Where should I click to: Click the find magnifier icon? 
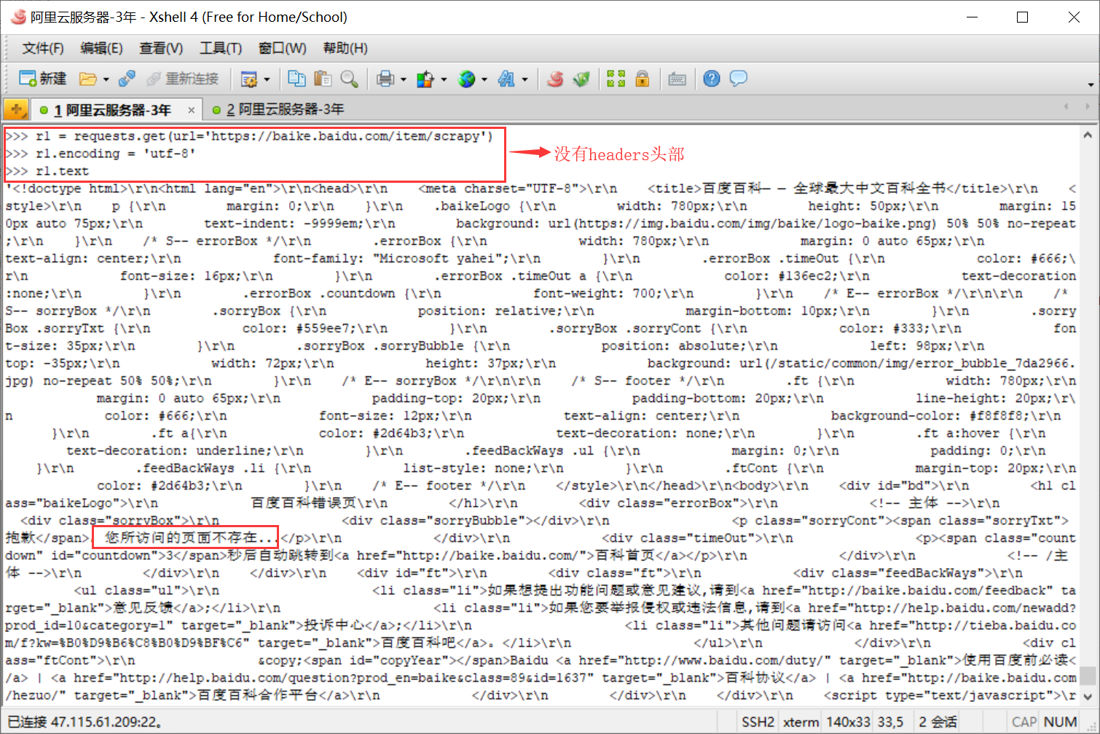[349, 79]
